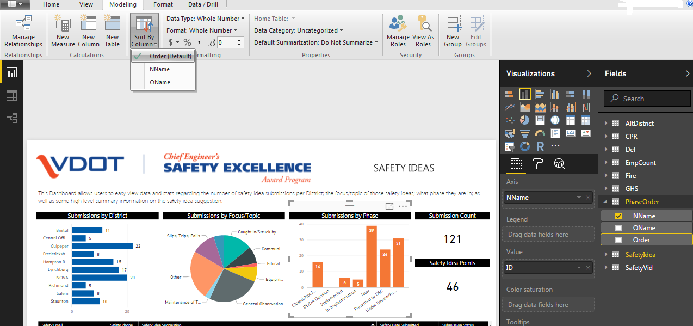This screenshot has width=693, height=326.
Task: Choose the gauge visualization
Action: click(540, 133)
